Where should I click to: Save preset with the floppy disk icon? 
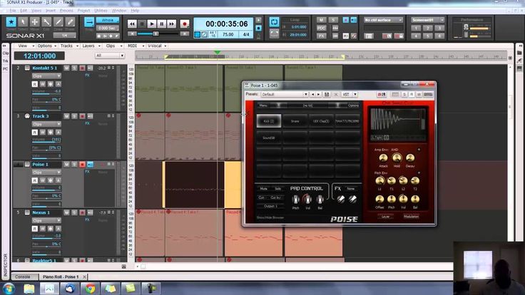(x=327, y=95)
